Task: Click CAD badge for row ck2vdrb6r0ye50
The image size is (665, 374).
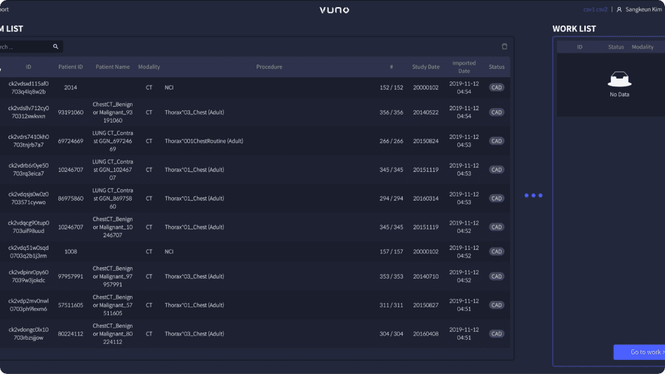Action: coord(497,170)
